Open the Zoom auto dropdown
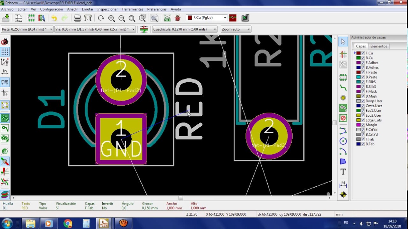This screenshot has width=408, height=229. pos(236,29)
